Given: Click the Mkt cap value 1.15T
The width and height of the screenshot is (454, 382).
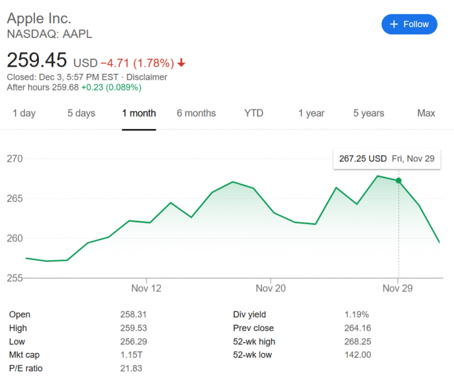Looking at the screenshot, I should [130, 355].
